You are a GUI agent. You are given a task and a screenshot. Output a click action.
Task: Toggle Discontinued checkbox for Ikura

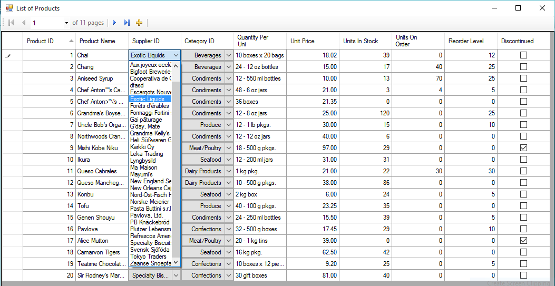click(523, 160)
